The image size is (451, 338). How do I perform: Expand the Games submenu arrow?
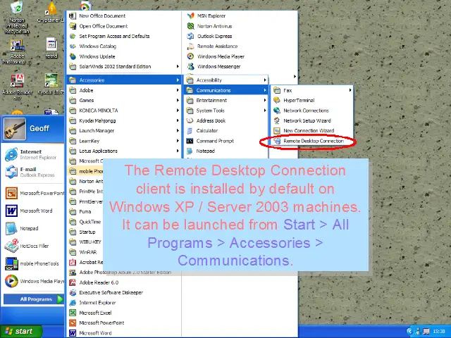coord(178,100)
